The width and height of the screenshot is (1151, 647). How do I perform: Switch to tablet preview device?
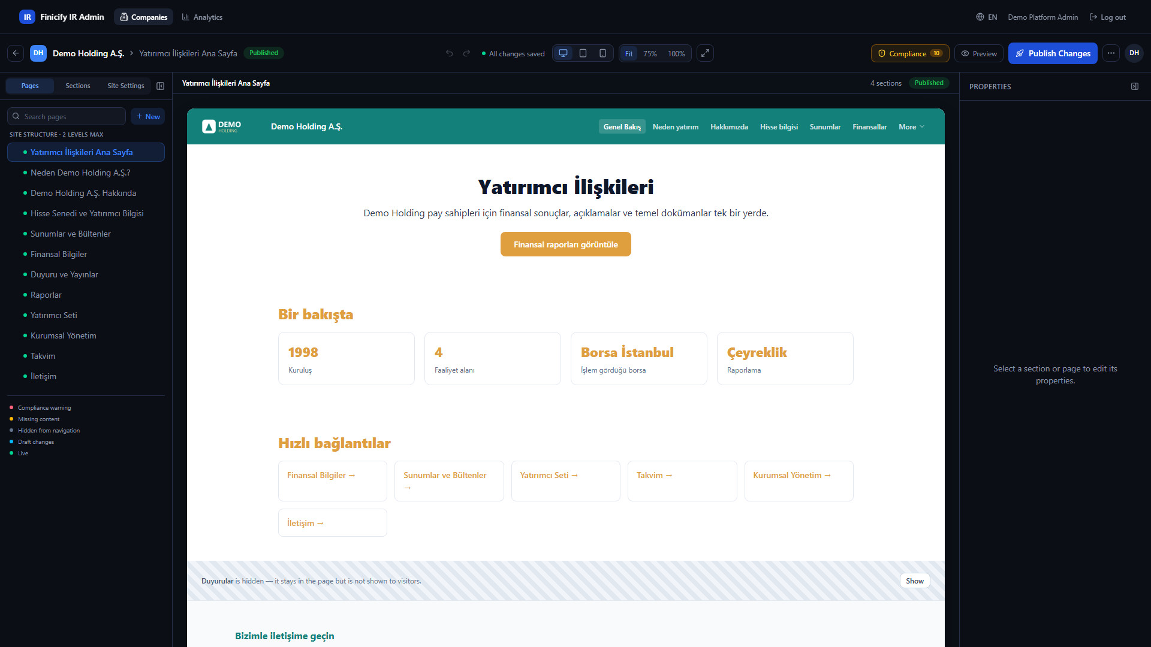(x=583, y=53)
